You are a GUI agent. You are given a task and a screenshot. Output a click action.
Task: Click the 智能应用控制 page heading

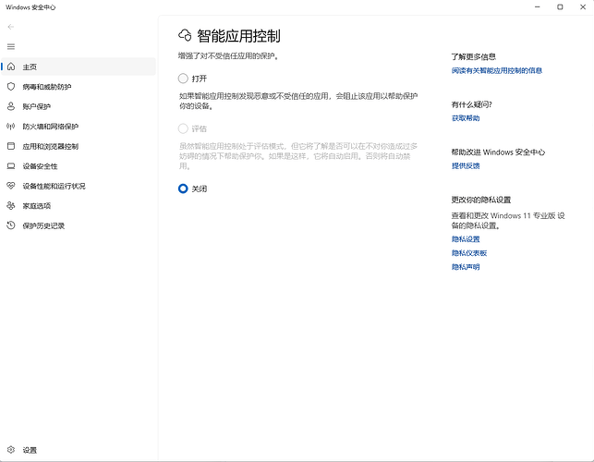[x=238, y=36]
